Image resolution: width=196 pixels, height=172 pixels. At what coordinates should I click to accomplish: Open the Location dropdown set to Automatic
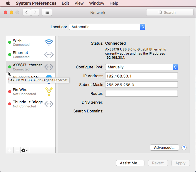107,27
